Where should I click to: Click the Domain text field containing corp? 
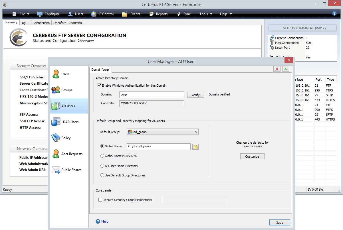click(x=152, y=95)
